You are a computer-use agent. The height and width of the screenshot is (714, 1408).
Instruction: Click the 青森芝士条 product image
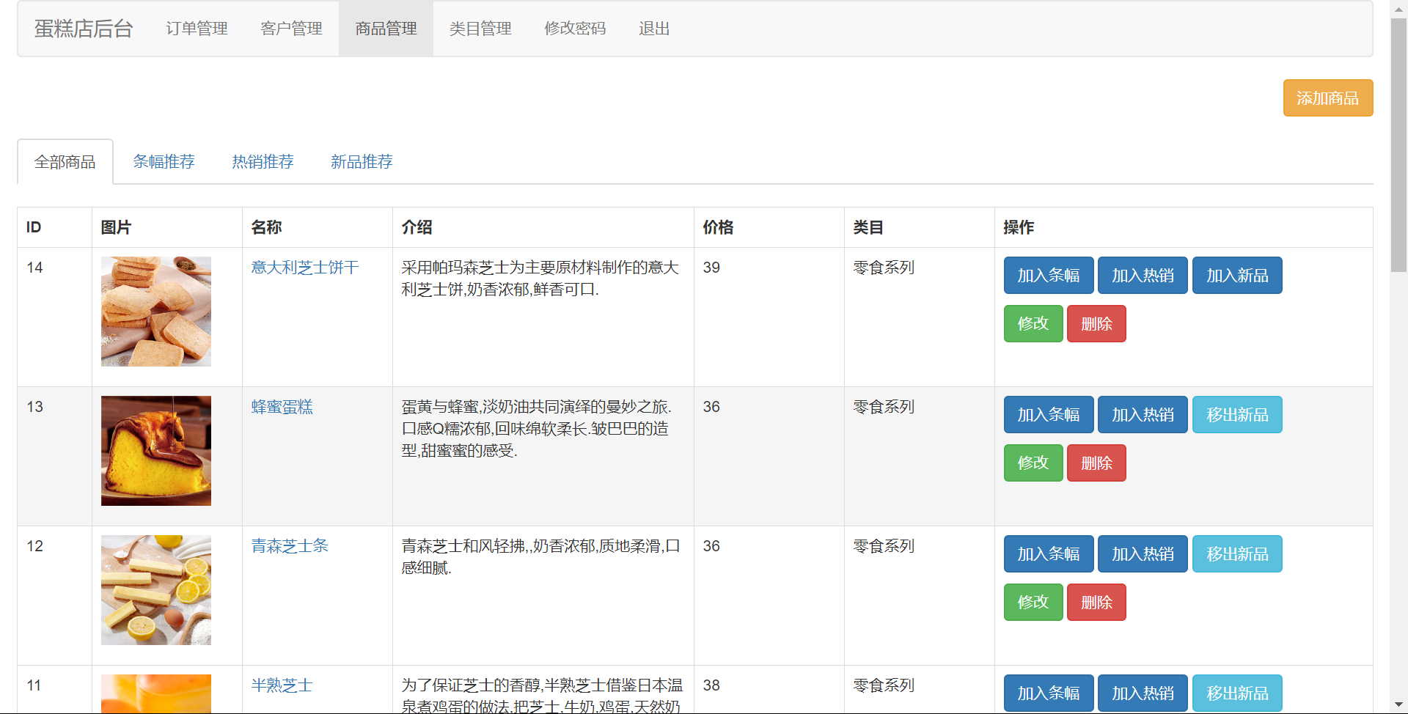(156, 590)
